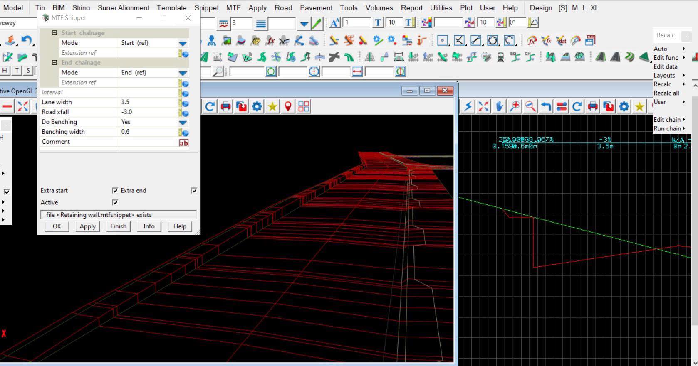Select the circle snap tool icon
Image resolution: width=698 pixels, height=366 pixels.
click(493, 40)
